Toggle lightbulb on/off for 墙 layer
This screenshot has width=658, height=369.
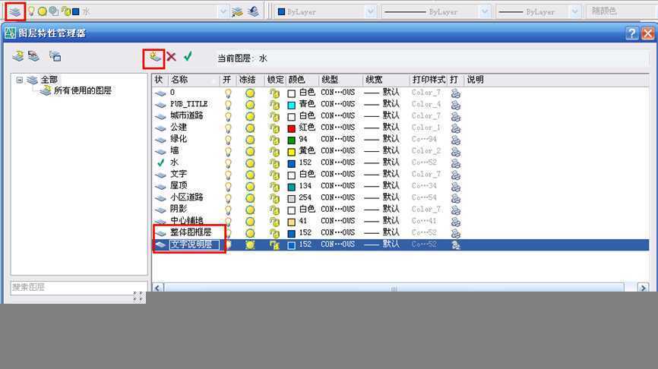point(228,151)
